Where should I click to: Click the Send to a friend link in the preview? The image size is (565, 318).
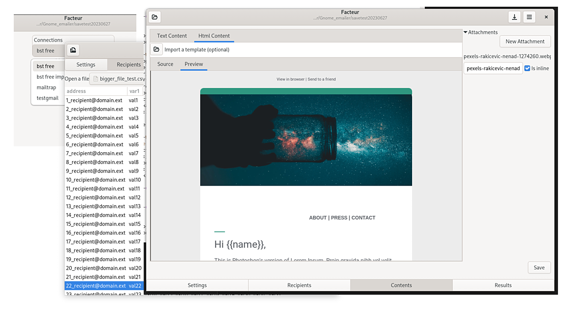point(321,79)
